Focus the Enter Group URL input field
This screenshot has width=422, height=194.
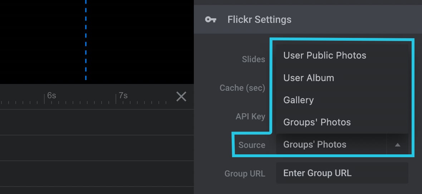[342, 173]
